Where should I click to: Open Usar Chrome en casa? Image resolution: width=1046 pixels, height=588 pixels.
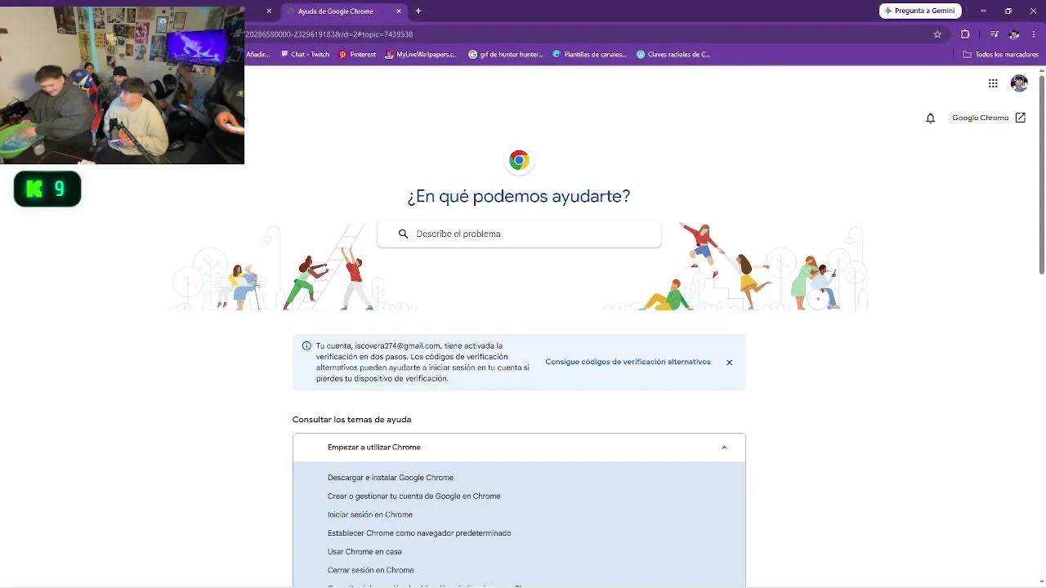364,552
